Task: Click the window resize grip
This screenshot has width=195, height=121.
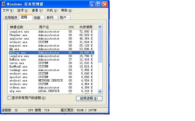Action: tap(107, 111)
